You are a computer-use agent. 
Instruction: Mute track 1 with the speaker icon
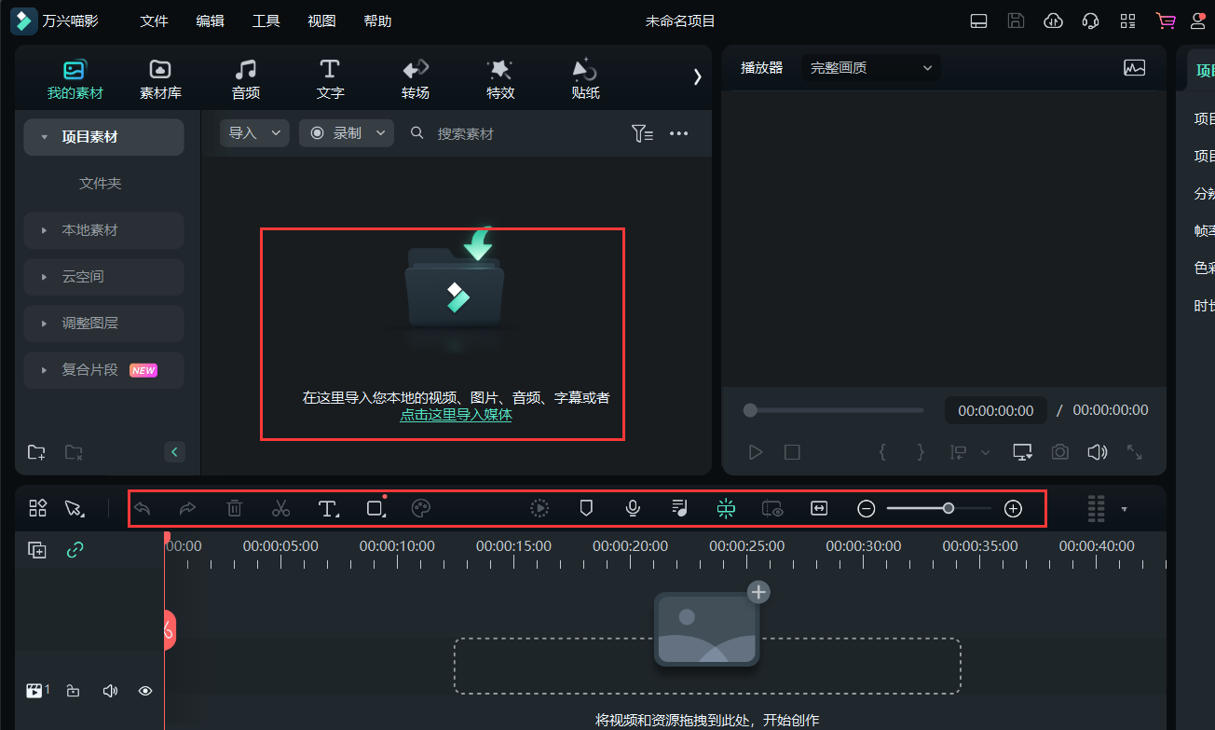[110, 691]
